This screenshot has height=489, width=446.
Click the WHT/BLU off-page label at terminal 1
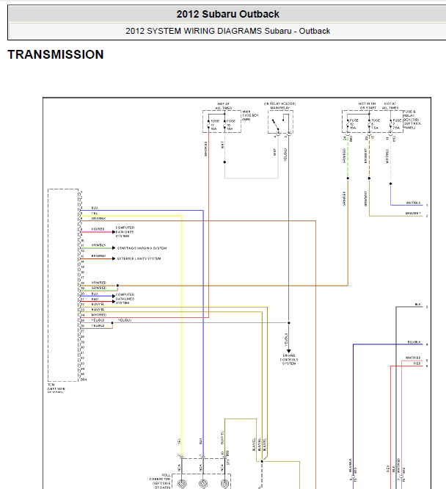click(413, 203)
